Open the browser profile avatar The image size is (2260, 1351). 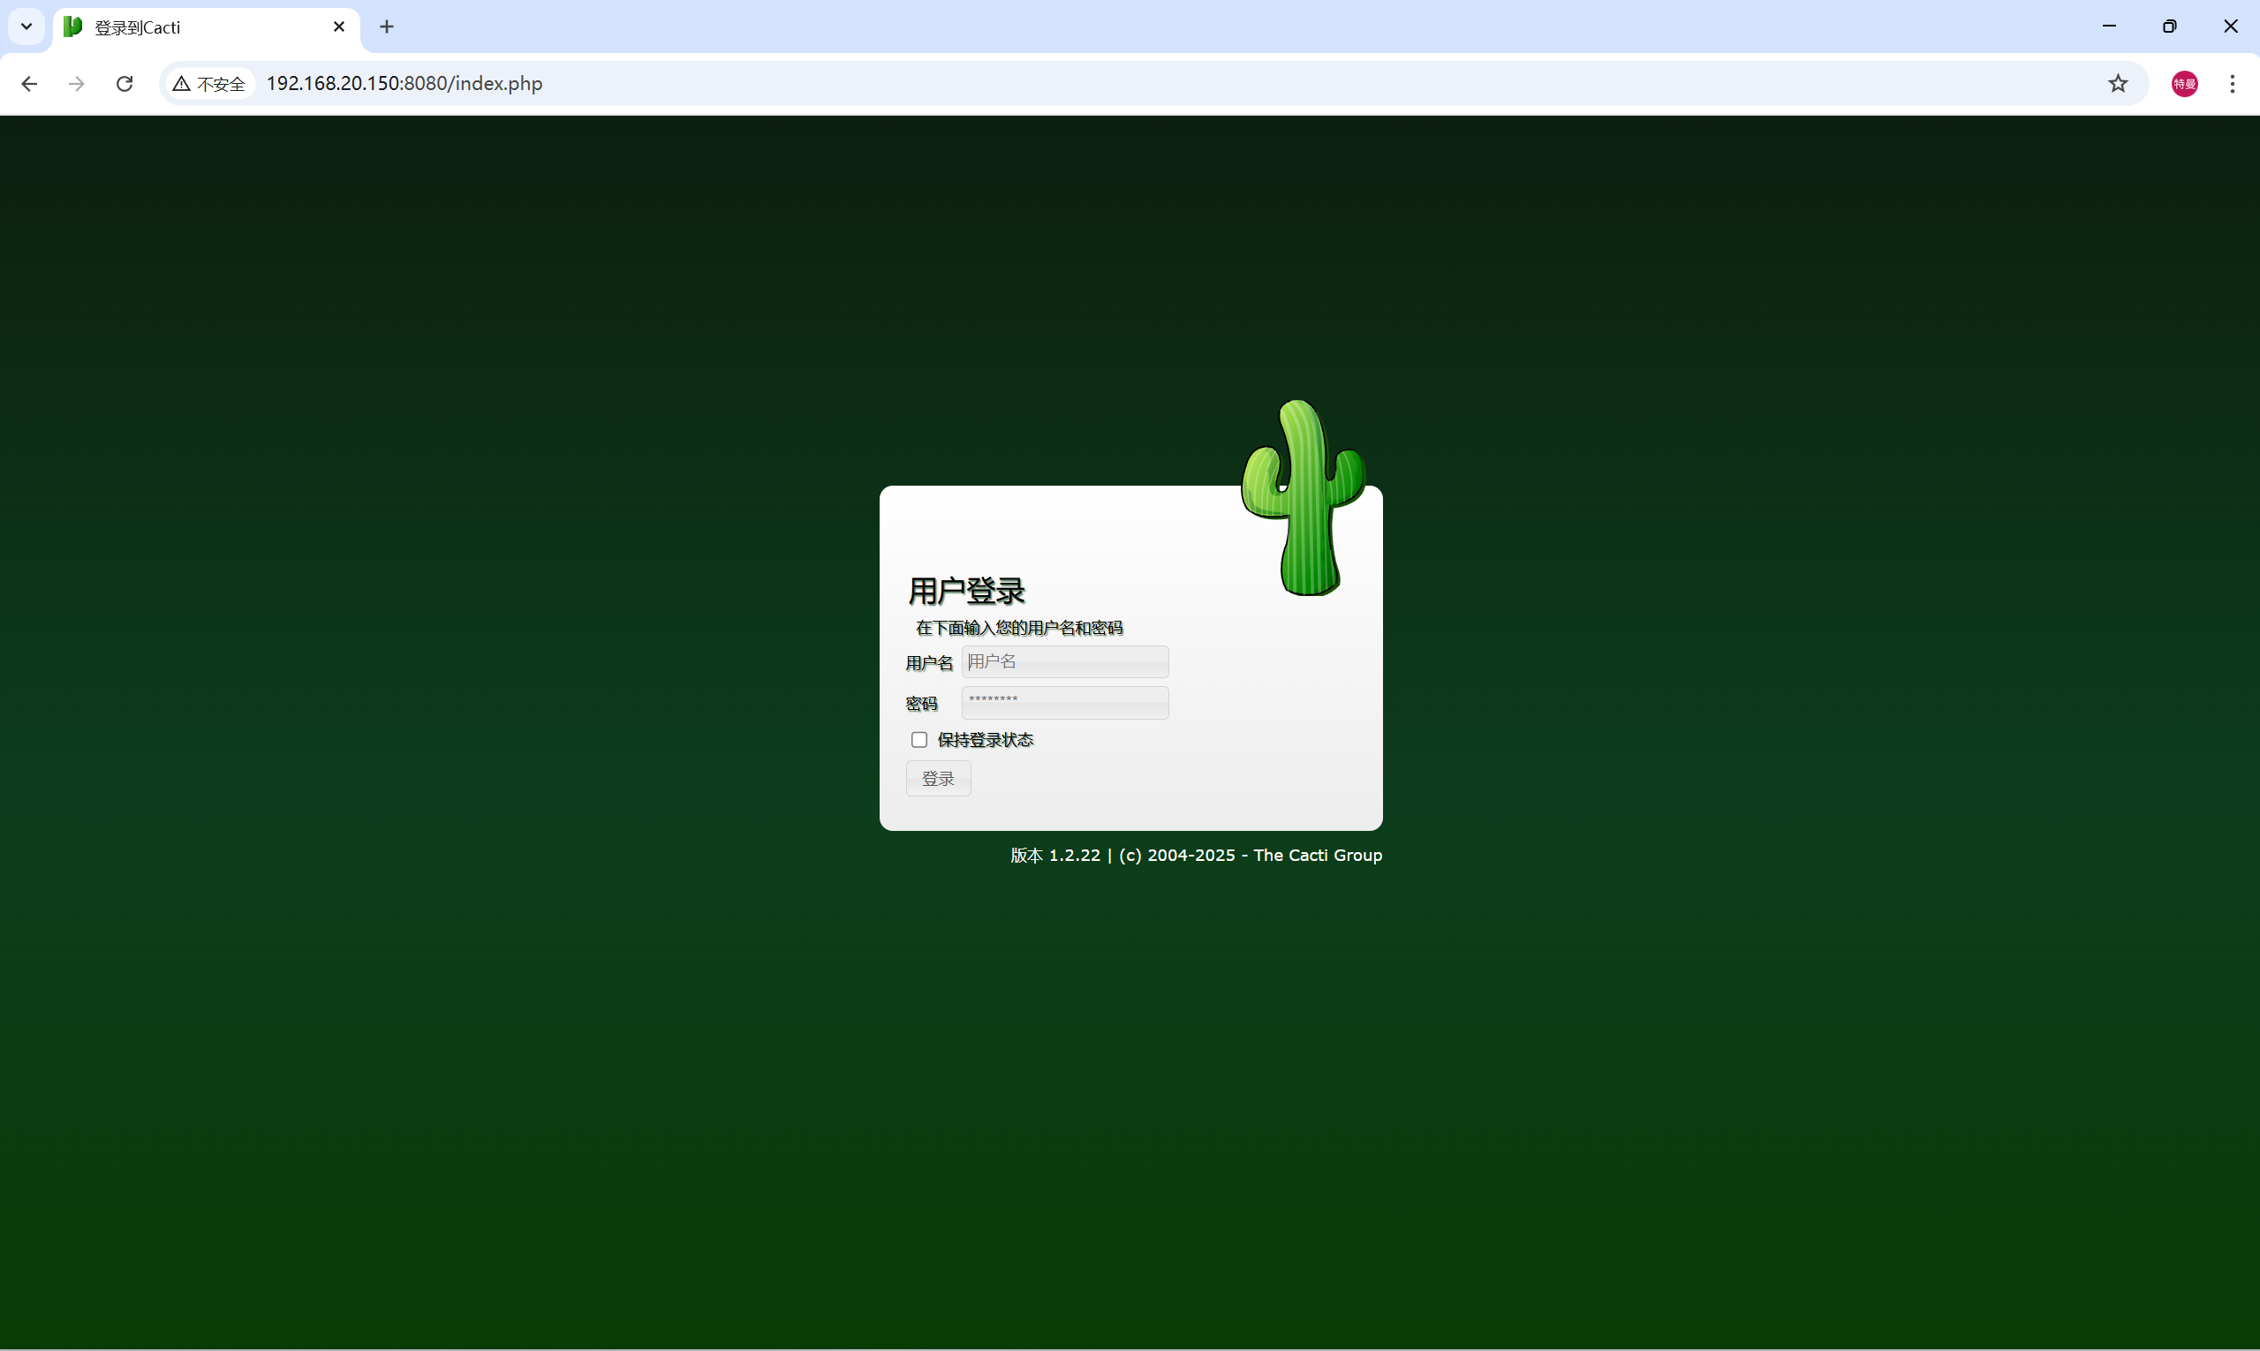click(x=2184, y=84)
